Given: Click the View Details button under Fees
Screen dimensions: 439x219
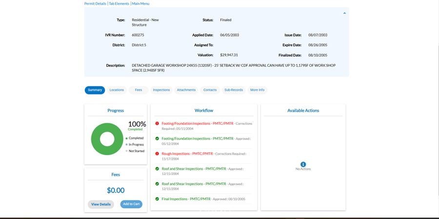Looking at the screenshot, I should click(101, 204).
